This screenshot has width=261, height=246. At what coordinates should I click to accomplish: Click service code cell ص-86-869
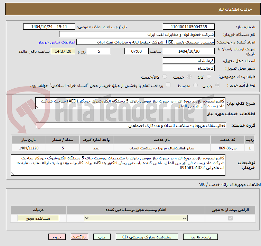click(227, 148)
